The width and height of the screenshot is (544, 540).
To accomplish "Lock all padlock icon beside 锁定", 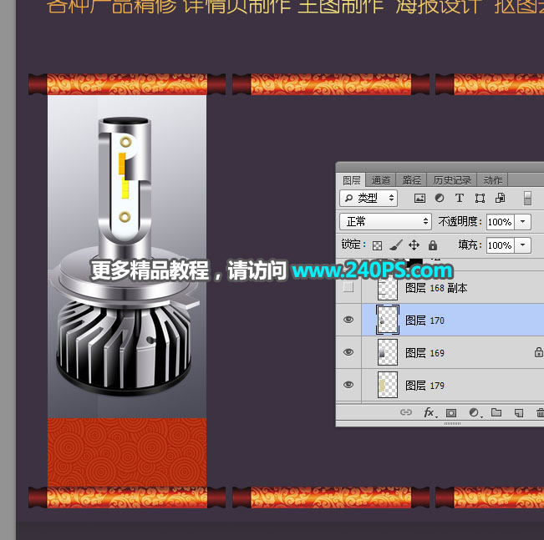I will (x=432, y=245).
